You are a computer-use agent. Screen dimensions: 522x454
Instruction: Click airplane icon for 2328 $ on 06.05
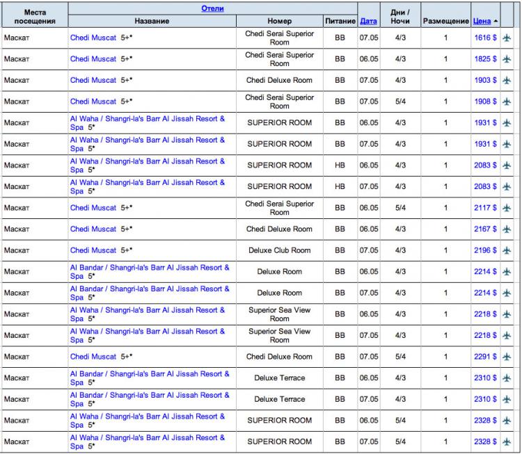coord(507,421)
